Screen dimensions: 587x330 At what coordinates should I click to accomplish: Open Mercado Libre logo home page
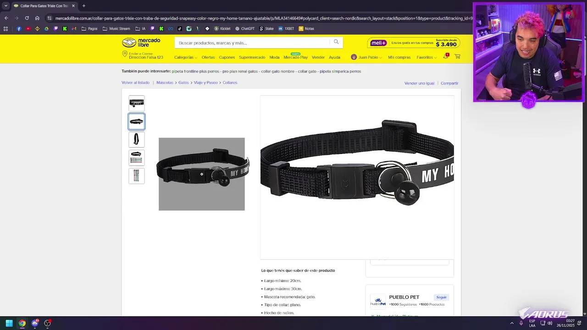click(x=141, y=43)
